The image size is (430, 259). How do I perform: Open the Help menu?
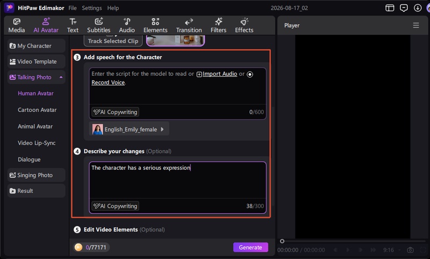113,8
